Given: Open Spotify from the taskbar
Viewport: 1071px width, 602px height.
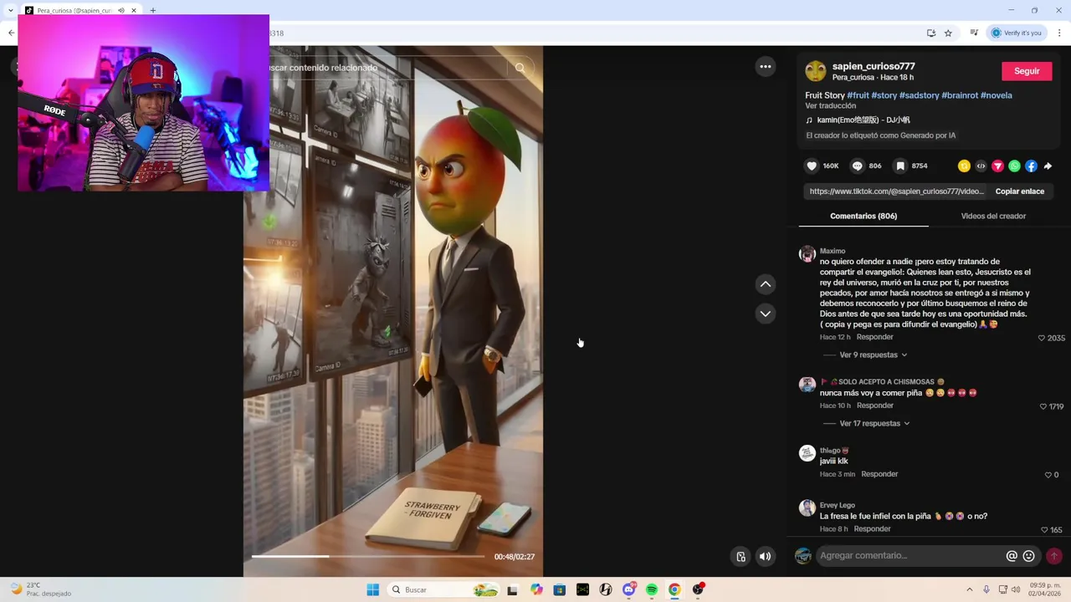Looking at the screenshot, I should (651, 589).
